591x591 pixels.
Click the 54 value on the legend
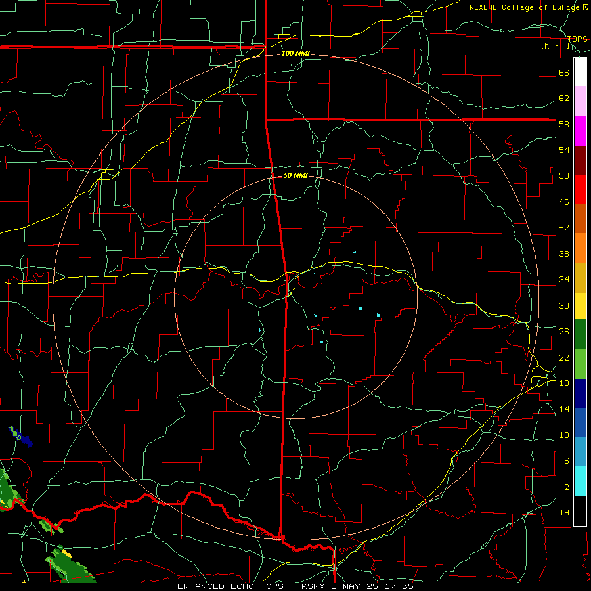coord(564,150)
